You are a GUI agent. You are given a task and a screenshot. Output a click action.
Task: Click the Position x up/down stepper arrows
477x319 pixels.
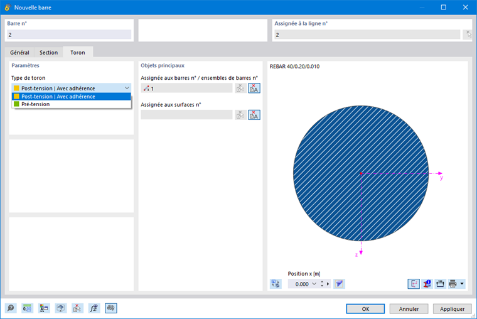pyautogui.click(x=322, y=284)
